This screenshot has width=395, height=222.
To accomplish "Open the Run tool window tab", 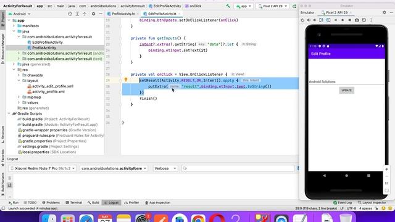I will (14, 202).
